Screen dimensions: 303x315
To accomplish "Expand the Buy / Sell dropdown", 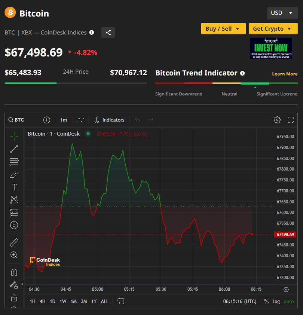I will pyautogui.click(x=223, y=29).
